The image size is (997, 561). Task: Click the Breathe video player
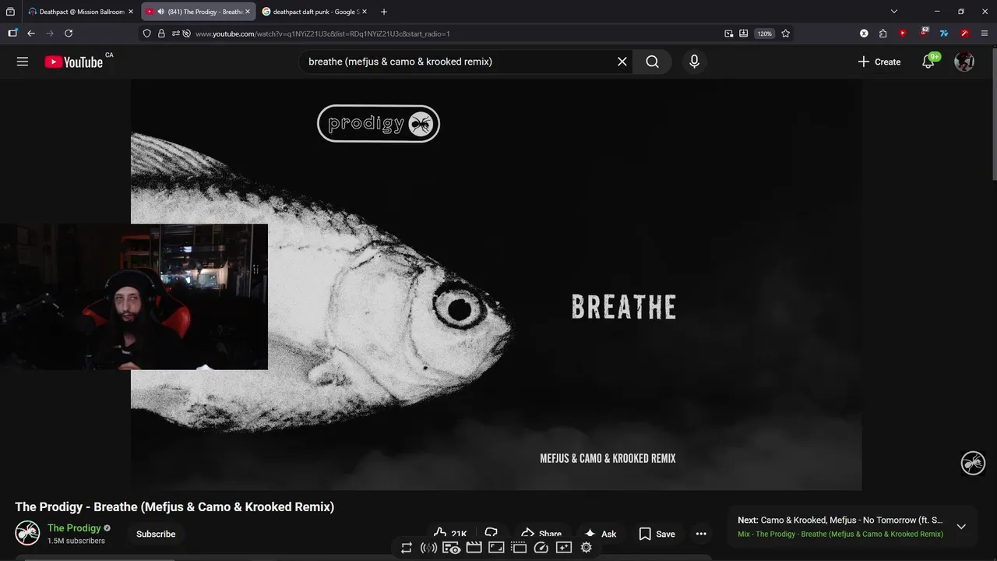click(496, 284)
